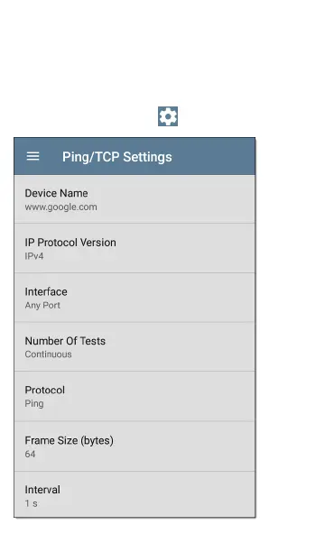Image resolution: width=325 pixels, height=552 pixels.
Task: Open the IP Protocol Version setting
Action: (135, 249)
